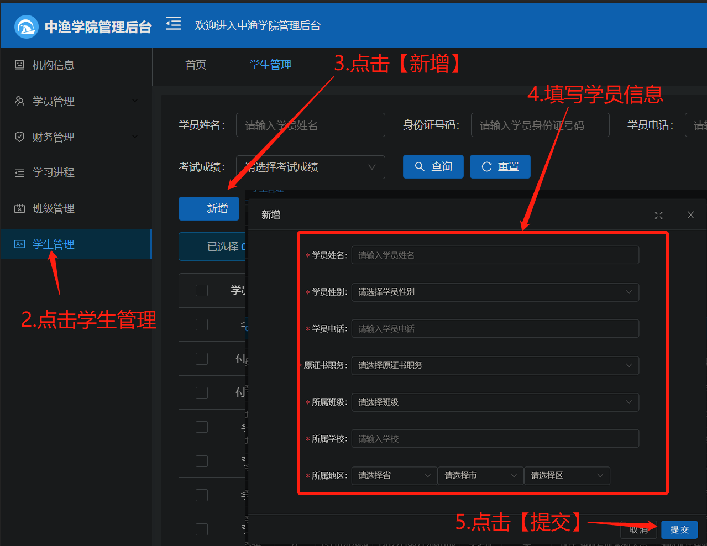The height and width of the screenshot is (546, 707).
Task: Tick the third data row checkbox
Action: [x=202, y=393]
